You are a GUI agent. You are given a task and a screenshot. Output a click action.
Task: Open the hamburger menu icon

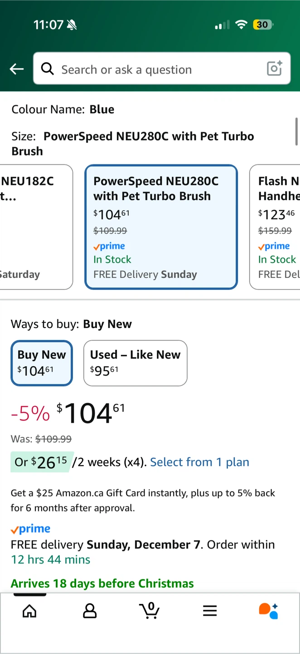point(209,611)
